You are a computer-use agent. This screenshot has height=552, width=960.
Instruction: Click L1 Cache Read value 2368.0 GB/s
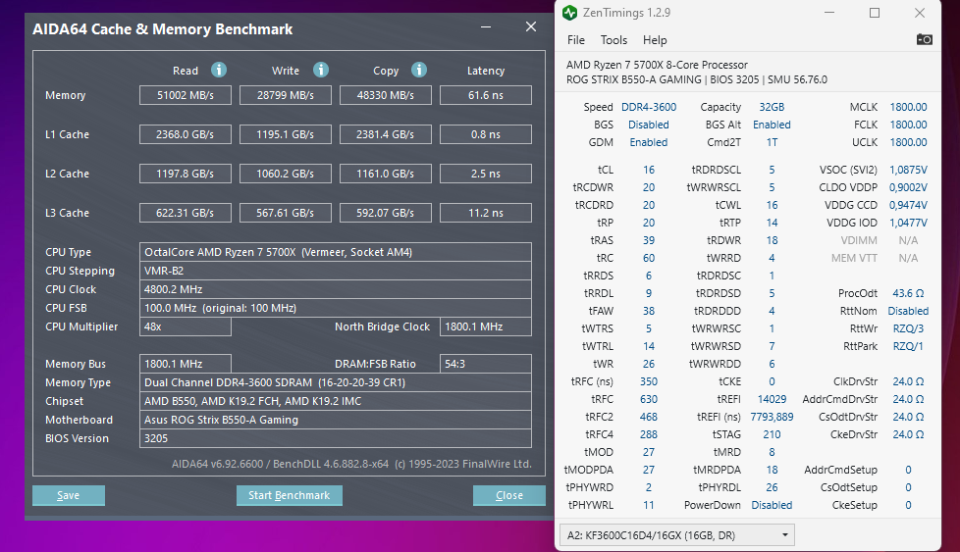[x=186, y=134]
